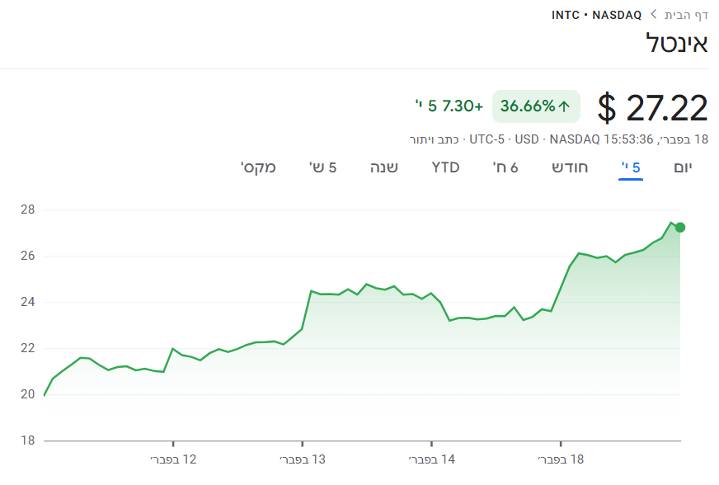This screenshot has height=485, width=719.
Task: Select the 6 months tab (6 ח')
Action: coord(505,167)
